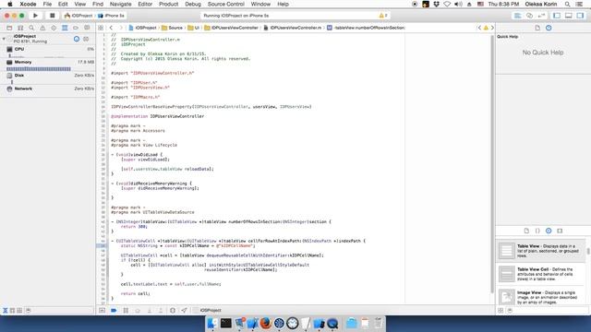Show the Code Snippet library
Screen dimensions: 591x332
coord(537,231)
